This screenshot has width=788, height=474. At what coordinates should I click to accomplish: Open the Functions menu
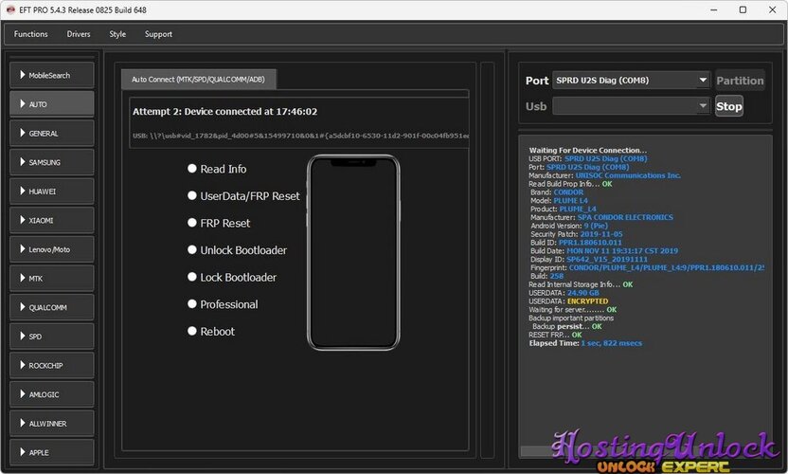30,34
